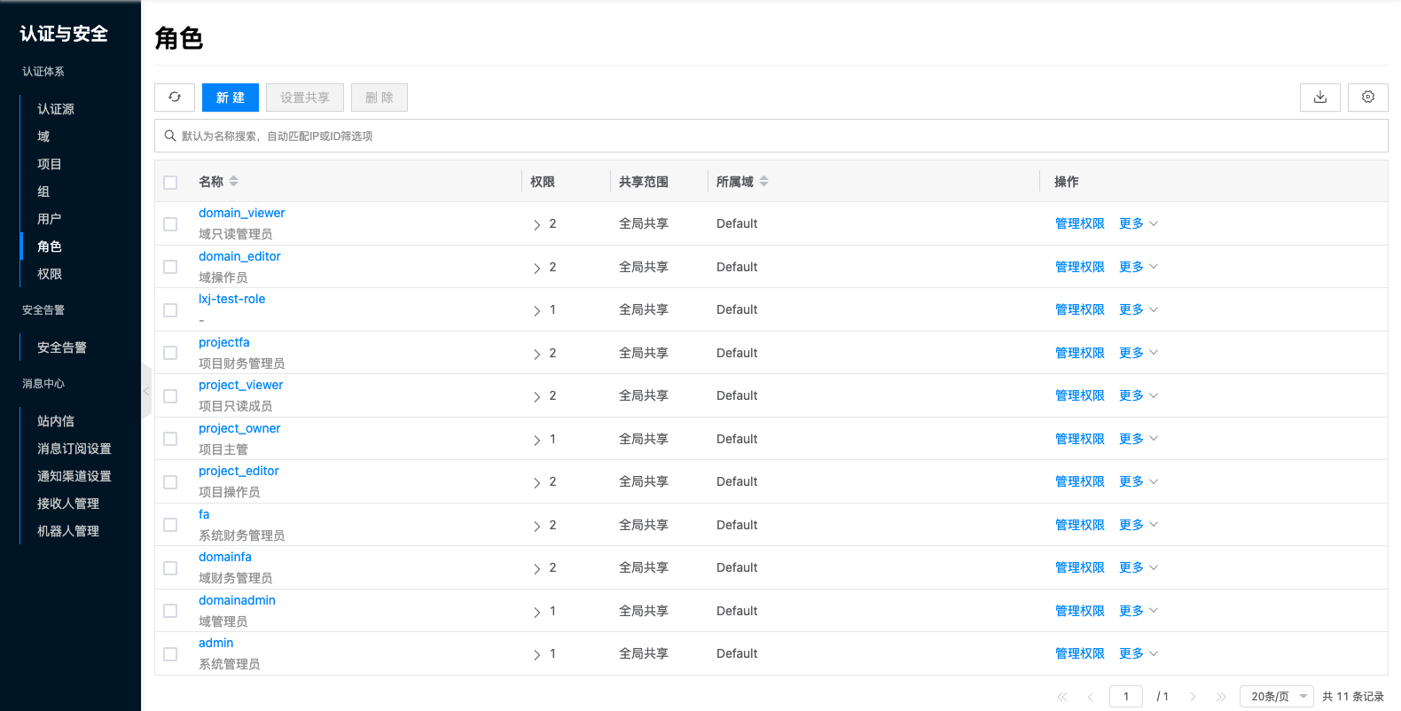Expand permissions for the projectfa row
Image resolution: width=1401 pixels, height=711 pixels.
(x=537, y=354)
